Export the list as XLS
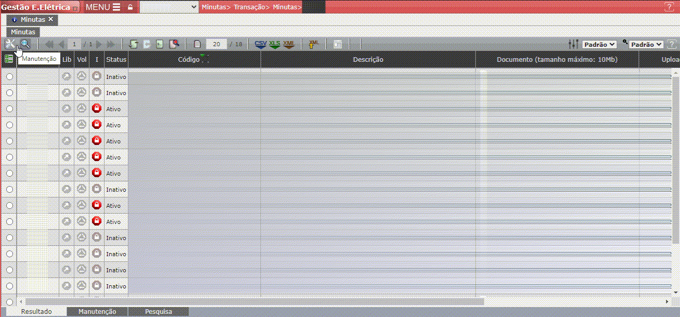 point(274,44)
